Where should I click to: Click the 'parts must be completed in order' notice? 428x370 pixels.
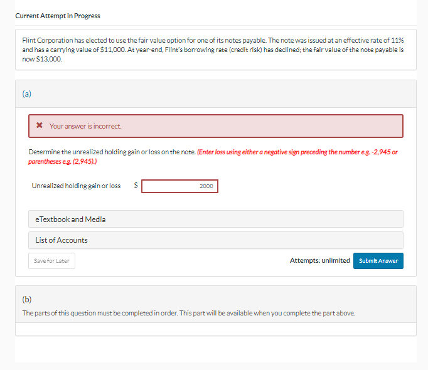click(189, 313)
